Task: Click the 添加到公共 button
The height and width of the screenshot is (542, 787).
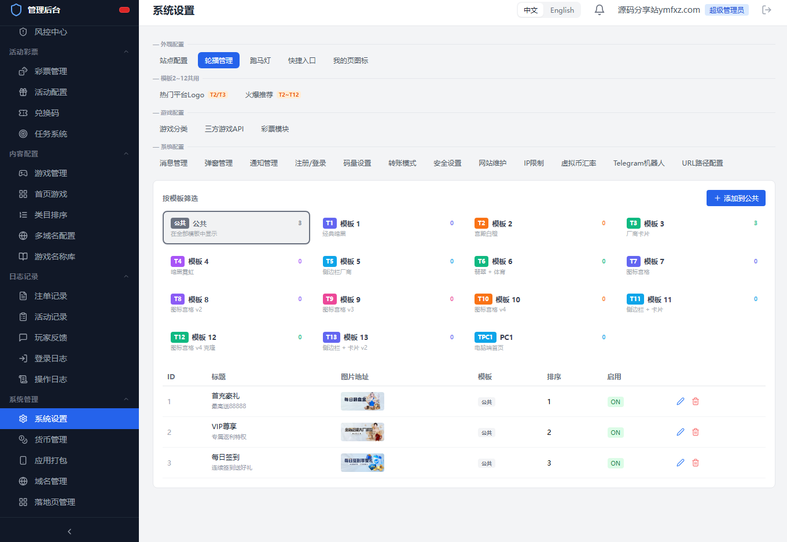Action: click(736, 198)
